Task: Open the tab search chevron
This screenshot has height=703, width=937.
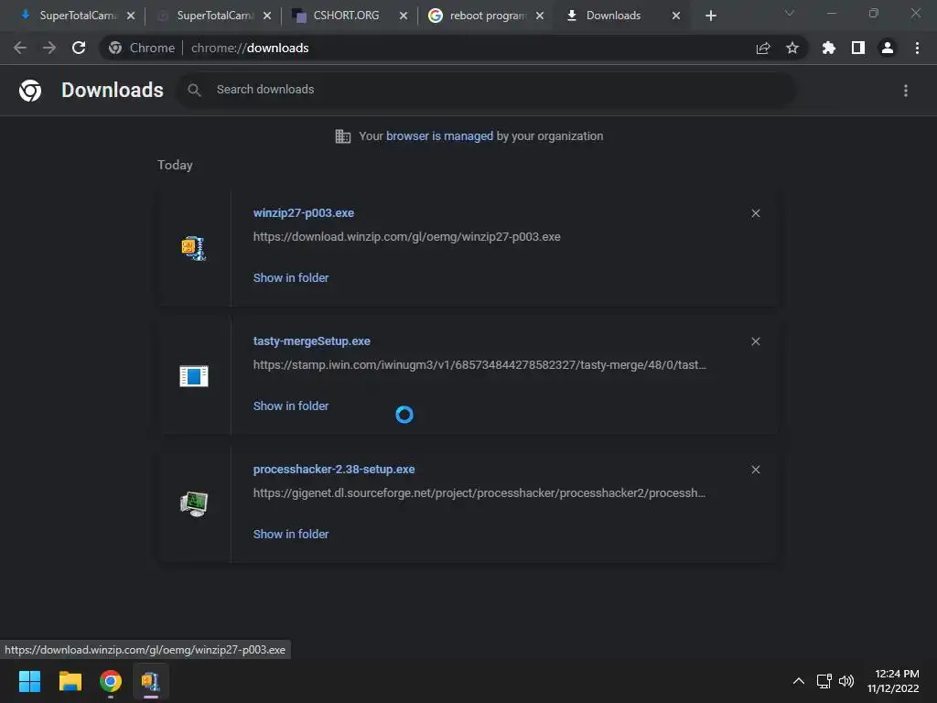Action: click(790, 13)
